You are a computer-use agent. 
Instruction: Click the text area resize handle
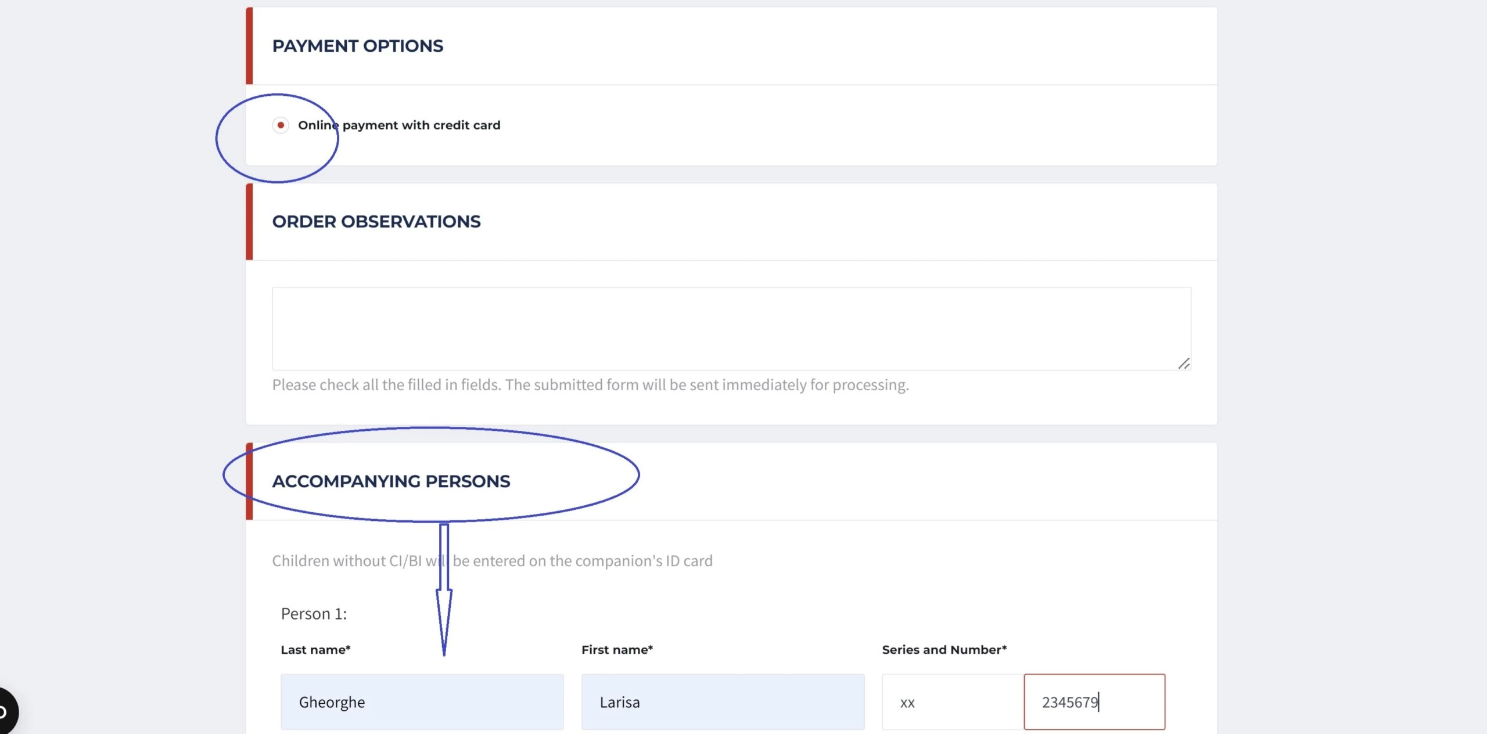pyautogui.click(x=1184, y=364)
